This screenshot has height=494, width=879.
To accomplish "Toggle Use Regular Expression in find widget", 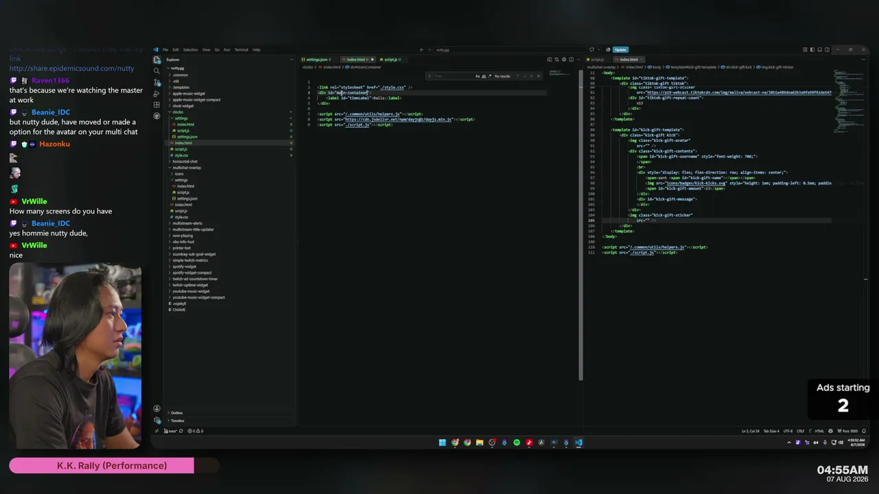I will (x=488, y=76).
